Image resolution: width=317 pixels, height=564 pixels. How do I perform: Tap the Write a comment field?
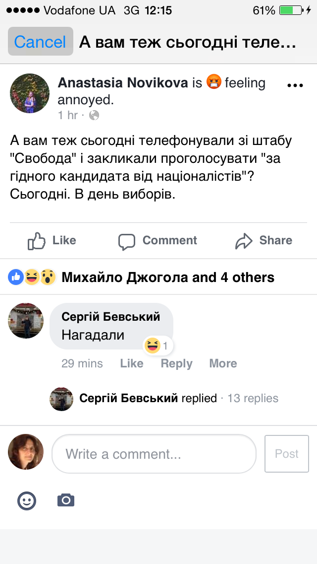[x=154, y=454]
